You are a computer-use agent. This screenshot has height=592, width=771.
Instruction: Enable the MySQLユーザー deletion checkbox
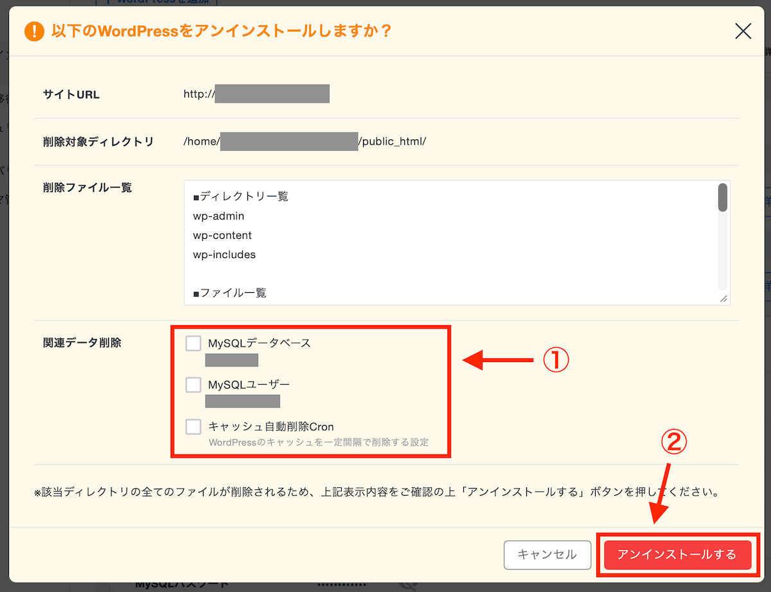coord(193,385)
